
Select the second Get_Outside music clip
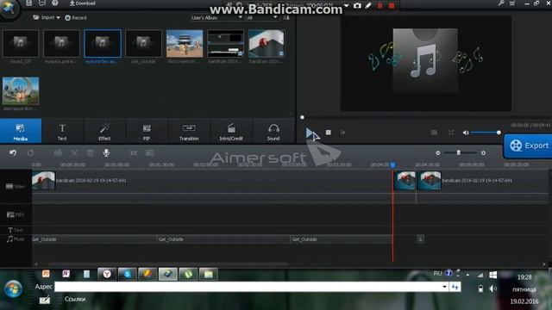tap(223, 239)
